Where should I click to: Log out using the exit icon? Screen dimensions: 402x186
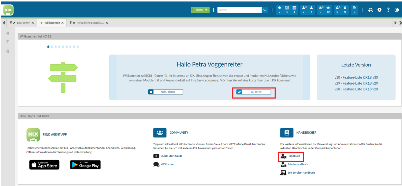pyautogui.click(x=397, y=10)
